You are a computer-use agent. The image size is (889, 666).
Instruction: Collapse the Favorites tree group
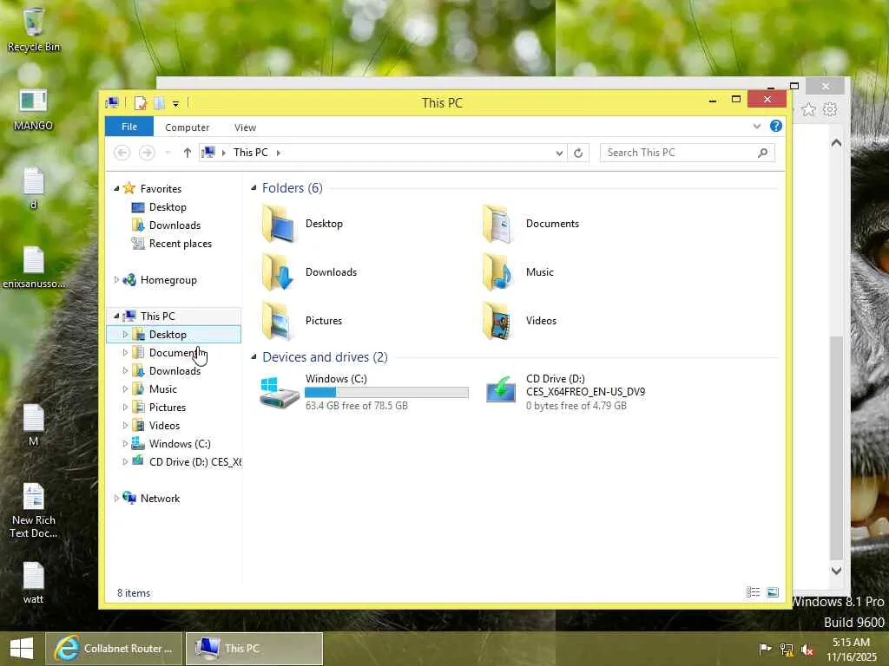click(116, 188)
